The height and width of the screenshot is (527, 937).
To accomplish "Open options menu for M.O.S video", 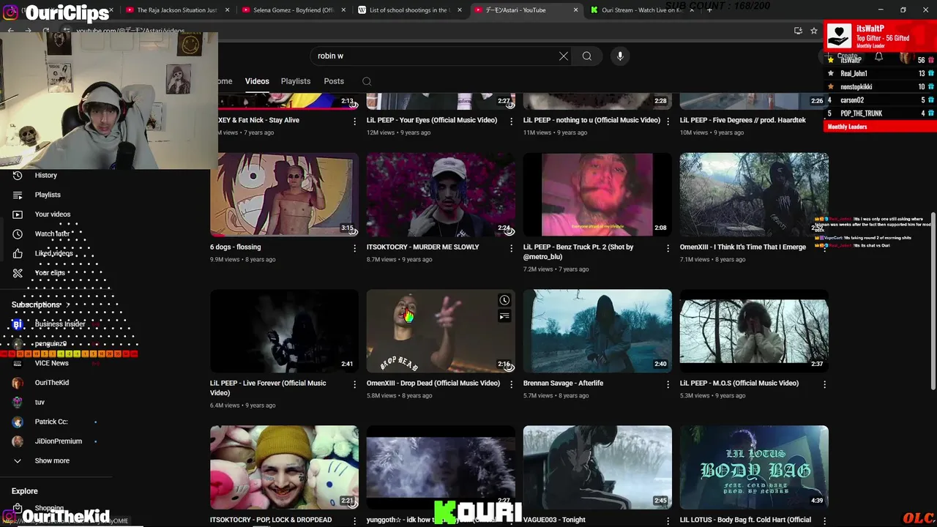I will (x=824, y=384).
